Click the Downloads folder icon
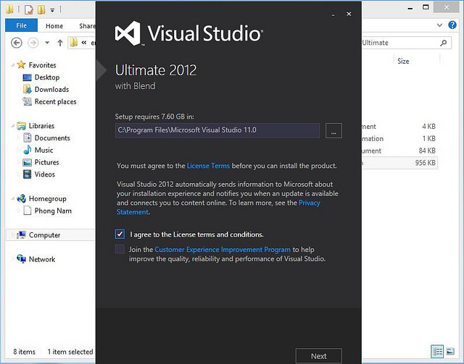Viewport: 464px width, 364px height. click(27, 89)
